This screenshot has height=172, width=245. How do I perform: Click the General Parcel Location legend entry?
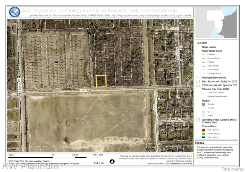[x=217, y=96]
